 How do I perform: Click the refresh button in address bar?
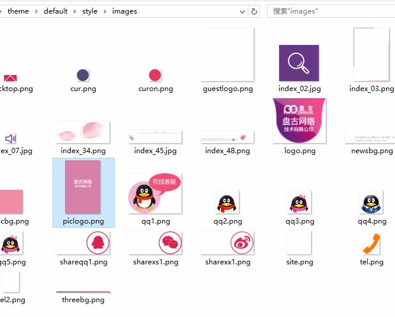point(254,11)
